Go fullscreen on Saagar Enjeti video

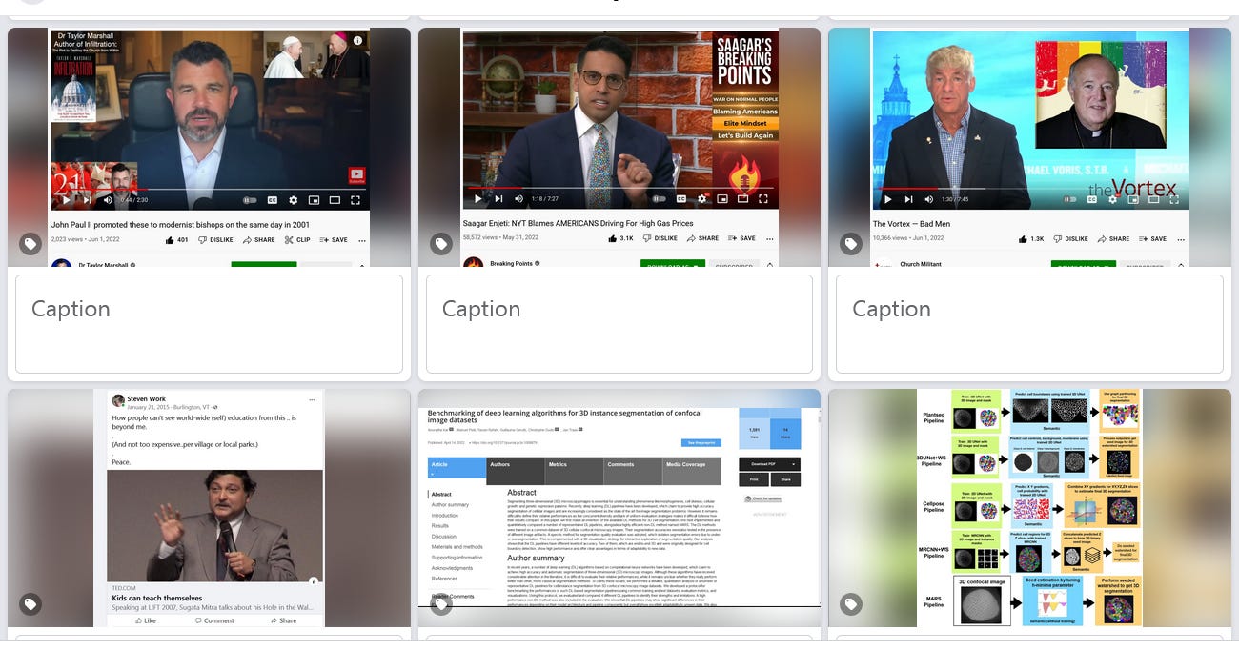tap(765, 198)
